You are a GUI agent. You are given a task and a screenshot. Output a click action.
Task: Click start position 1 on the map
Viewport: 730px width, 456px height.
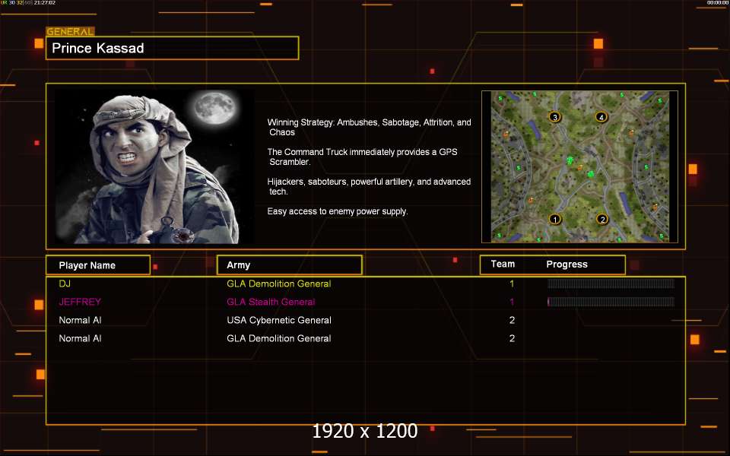(554, 220)
